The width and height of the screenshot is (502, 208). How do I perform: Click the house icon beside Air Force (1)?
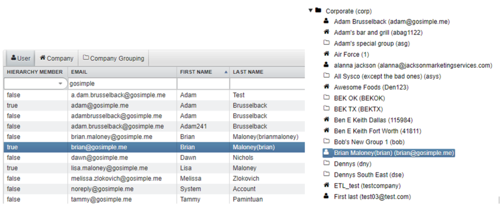[326, 54]
